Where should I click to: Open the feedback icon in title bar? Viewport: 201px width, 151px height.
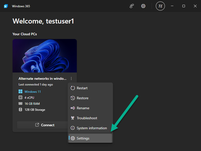point(132,6)
